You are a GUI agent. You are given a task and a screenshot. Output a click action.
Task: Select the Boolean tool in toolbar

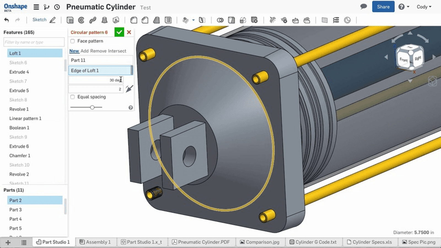coord(220,20)
